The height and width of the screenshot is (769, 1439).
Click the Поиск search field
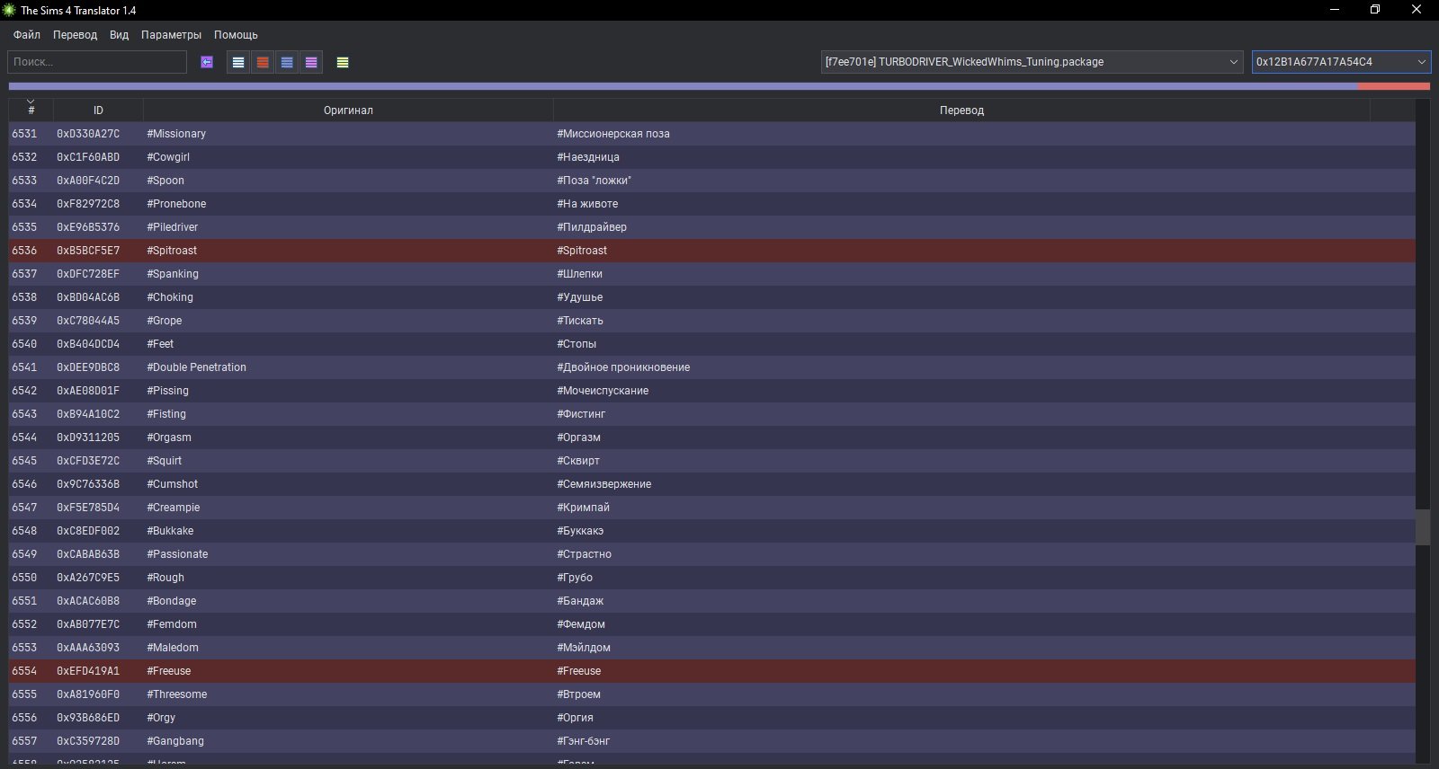click(97, 62)
